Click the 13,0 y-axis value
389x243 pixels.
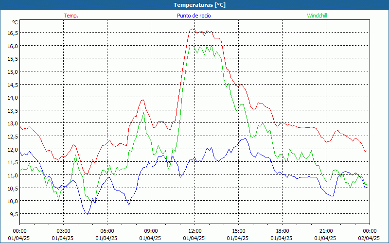13,123
